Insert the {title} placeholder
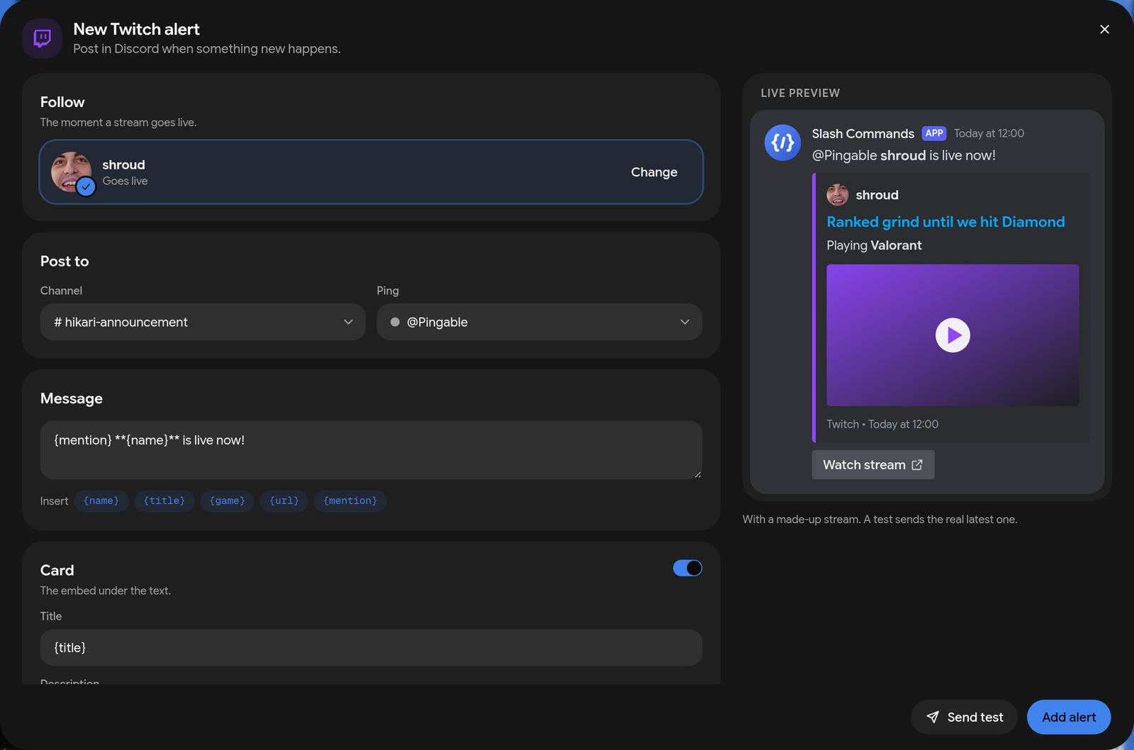The width and height of the screenshot is (1134, 750). click(x=164, y=501)
